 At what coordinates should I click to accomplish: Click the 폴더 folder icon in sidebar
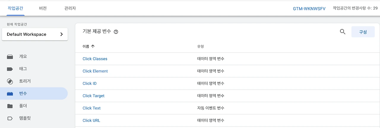(x=10, y=106)
